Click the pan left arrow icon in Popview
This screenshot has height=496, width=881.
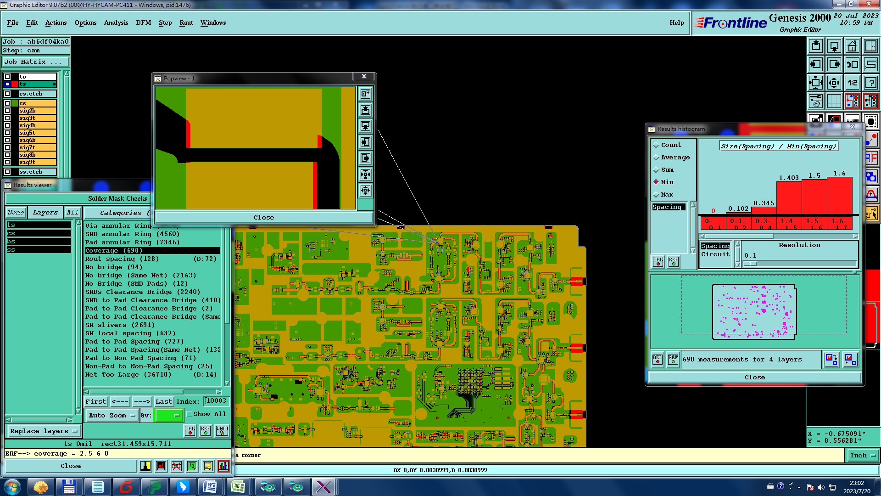365,142
